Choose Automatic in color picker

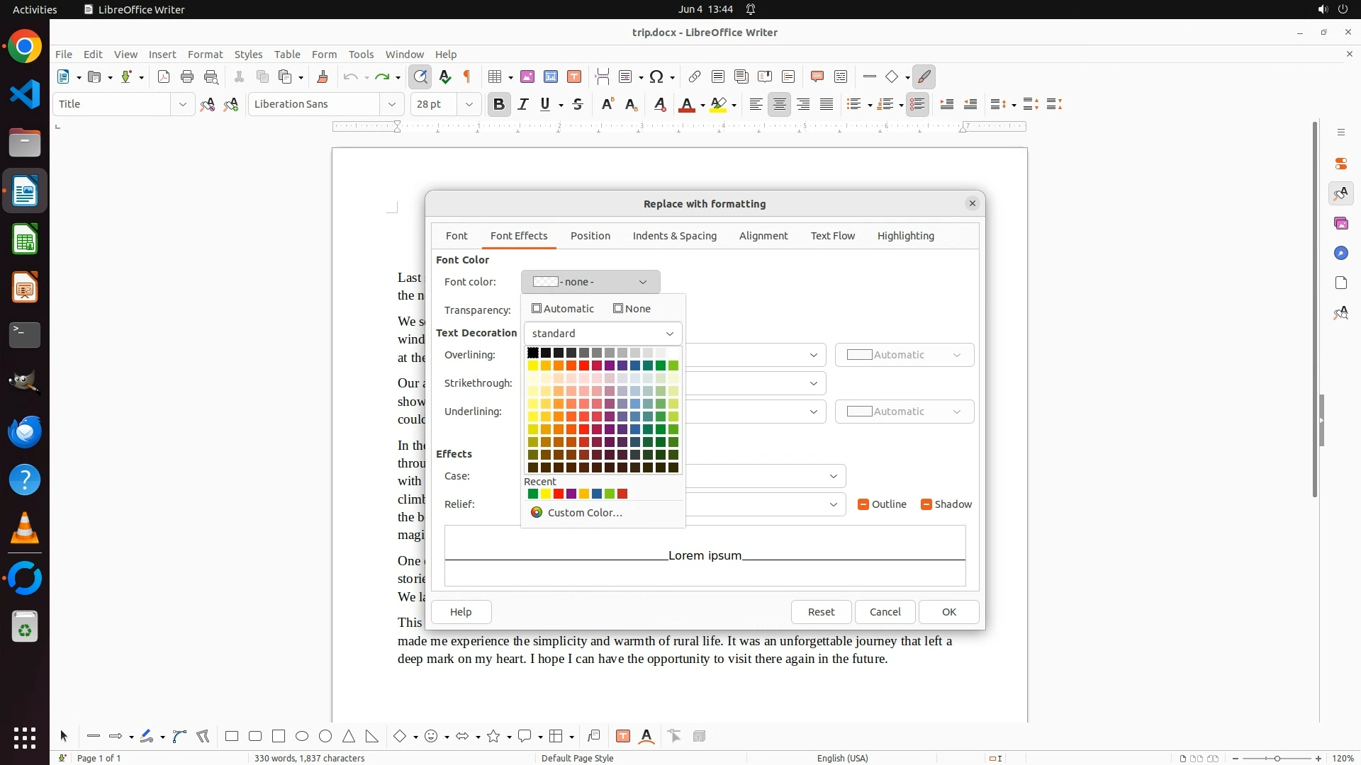(563, 309)
